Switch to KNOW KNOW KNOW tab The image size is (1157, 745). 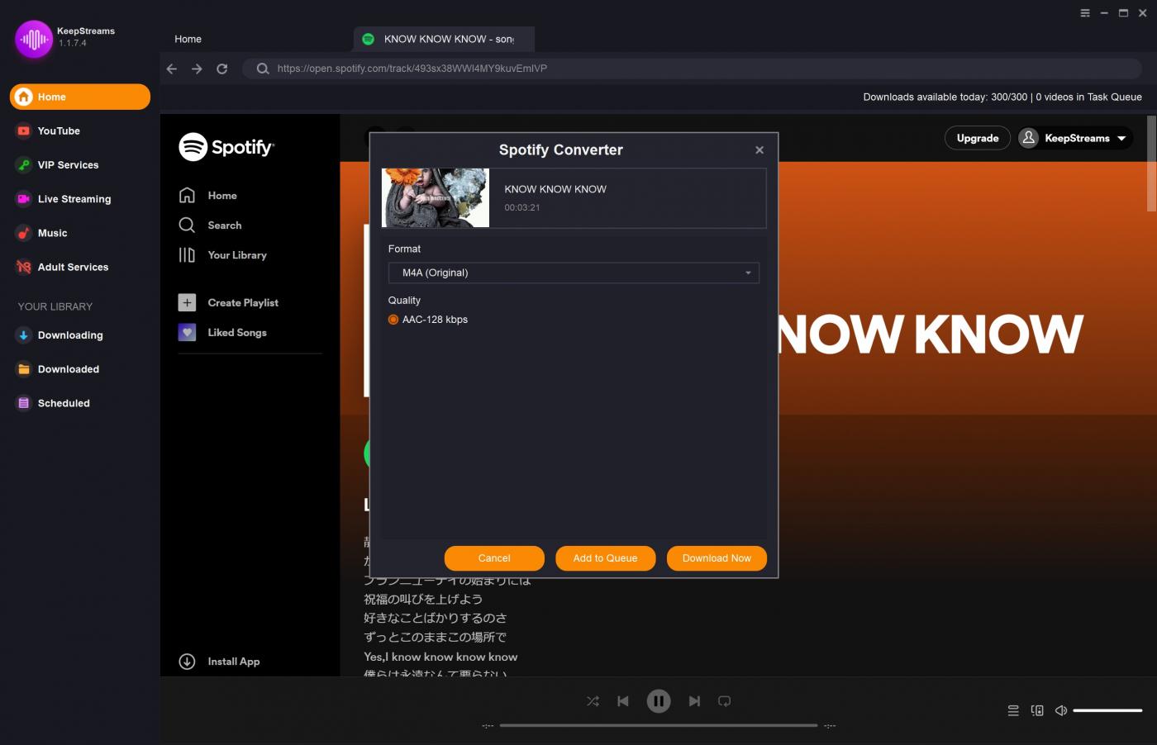pyautogui.click(x=444, y=39)
